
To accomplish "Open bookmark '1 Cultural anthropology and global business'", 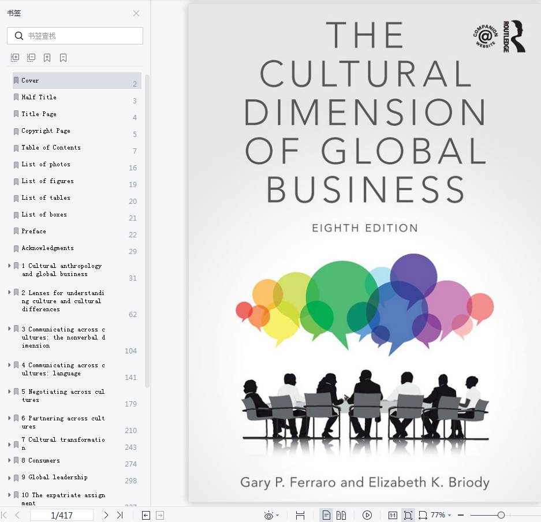I will pos(61,270).
